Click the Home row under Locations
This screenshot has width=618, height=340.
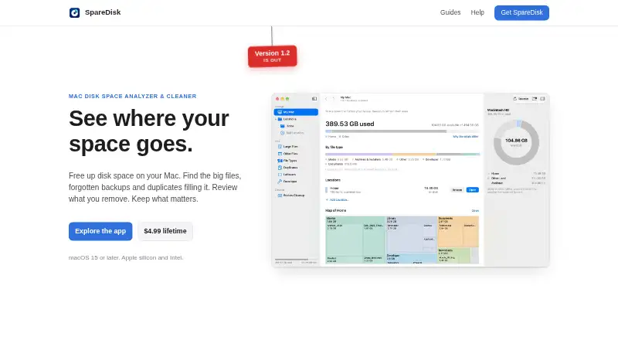(402, 190)
